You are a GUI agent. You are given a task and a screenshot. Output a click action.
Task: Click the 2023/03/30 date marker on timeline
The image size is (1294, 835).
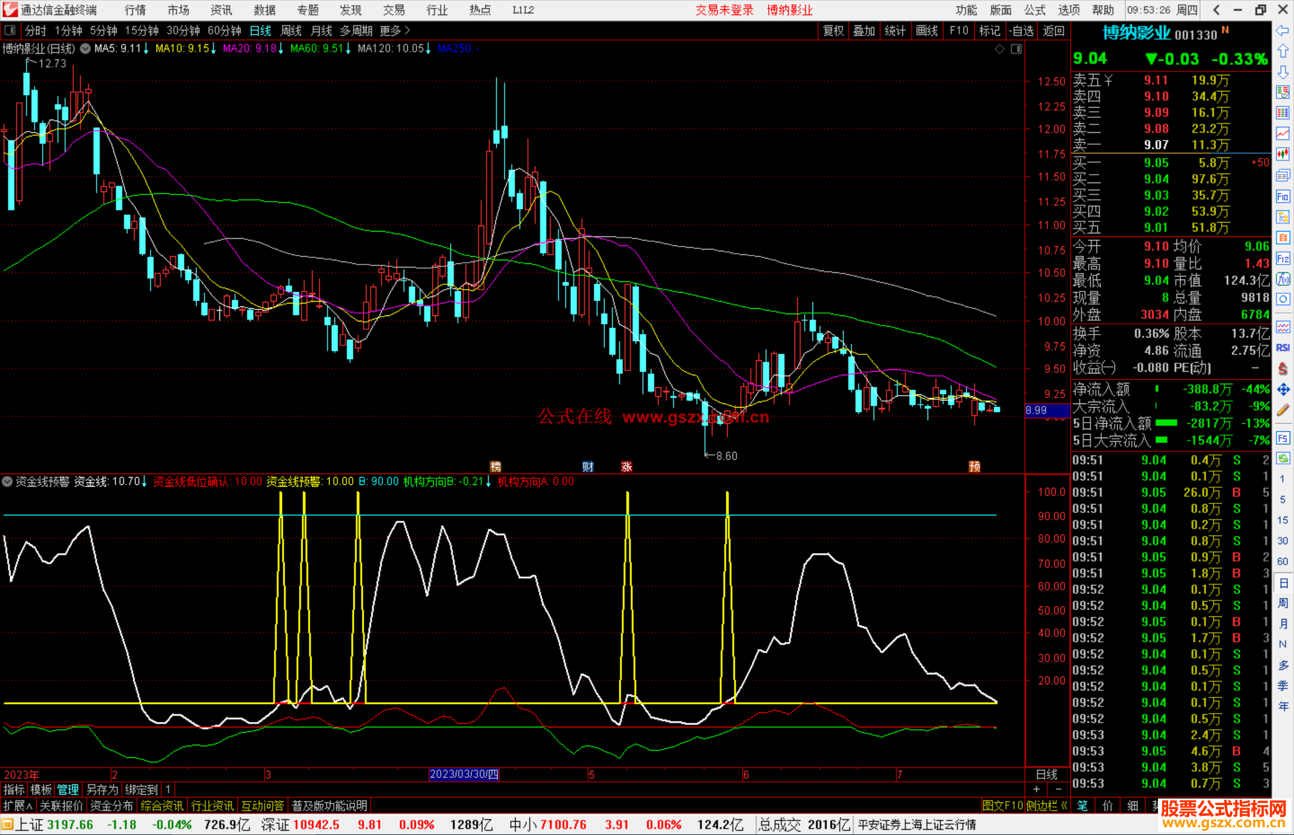(464, 774)
